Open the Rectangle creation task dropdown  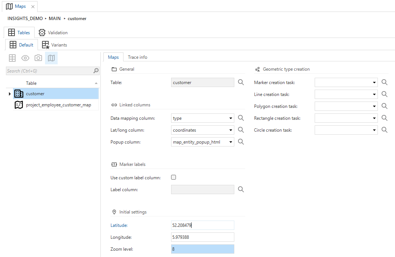pyautogui.click(x=374, y=118)
